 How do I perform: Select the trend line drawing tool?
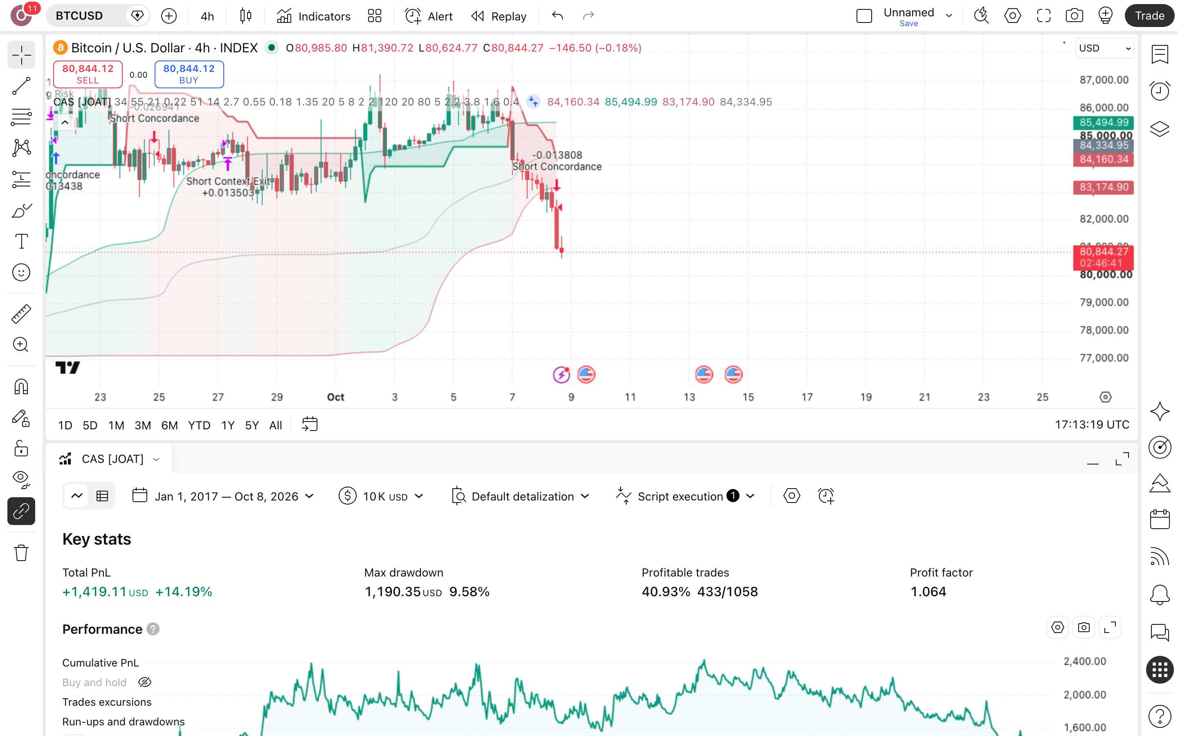21,86
